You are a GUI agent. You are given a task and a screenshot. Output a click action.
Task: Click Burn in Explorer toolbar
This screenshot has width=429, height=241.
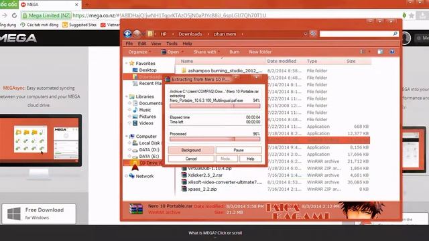point(234,52)
